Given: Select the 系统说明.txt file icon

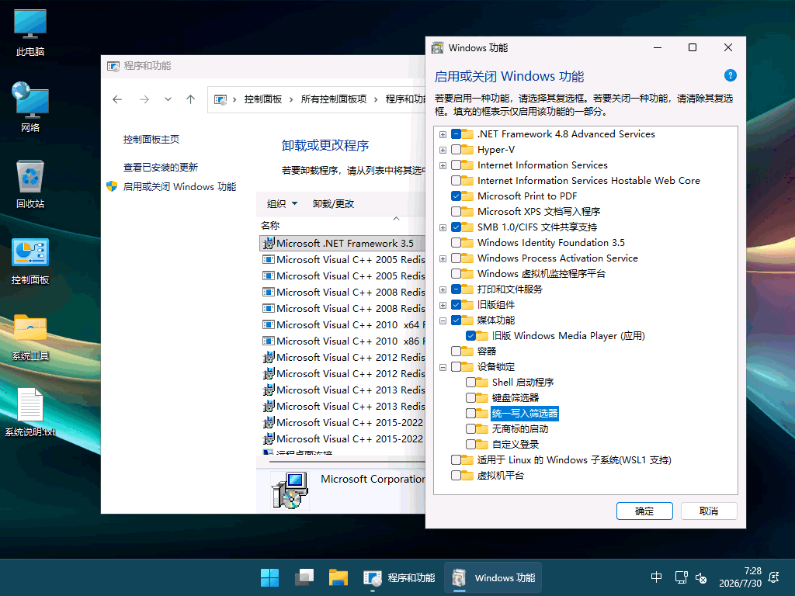Looking at the screenshot, I should (30, 413).
